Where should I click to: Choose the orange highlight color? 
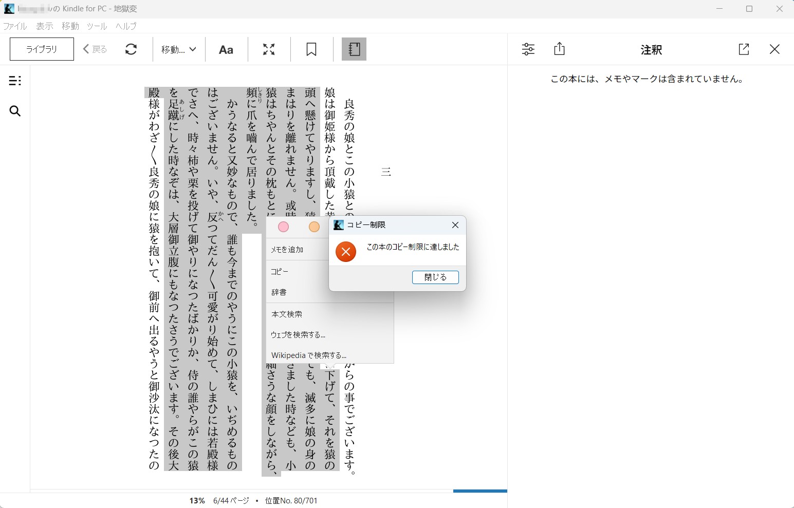coord(314,227)
